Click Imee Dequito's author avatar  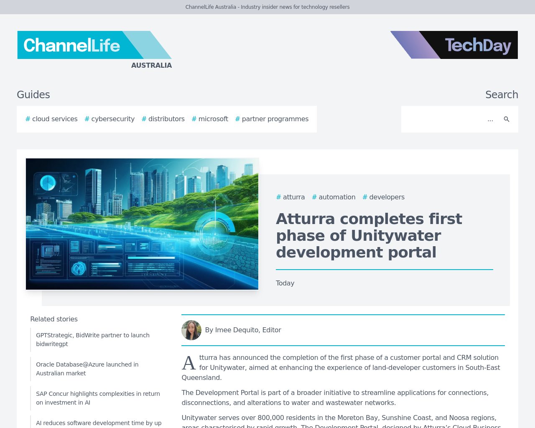point(191,330)
